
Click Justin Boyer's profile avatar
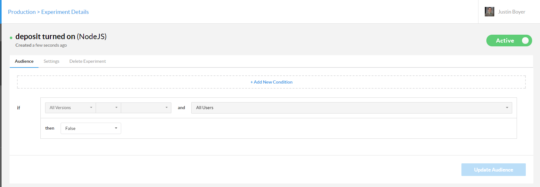pos(489,12)
